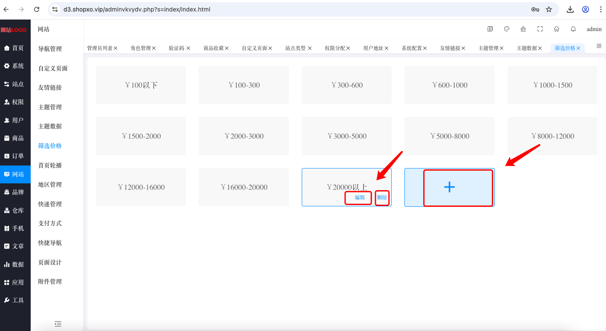Click the 网站LOGO link
The image size is (606, 331).
(13, 30)
